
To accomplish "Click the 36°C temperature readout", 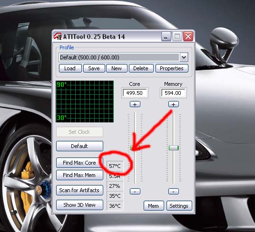I will click(x=115, y=206).
